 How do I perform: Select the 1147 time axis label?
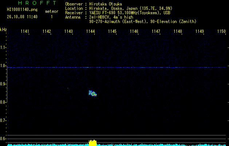[x=156, y=31]
